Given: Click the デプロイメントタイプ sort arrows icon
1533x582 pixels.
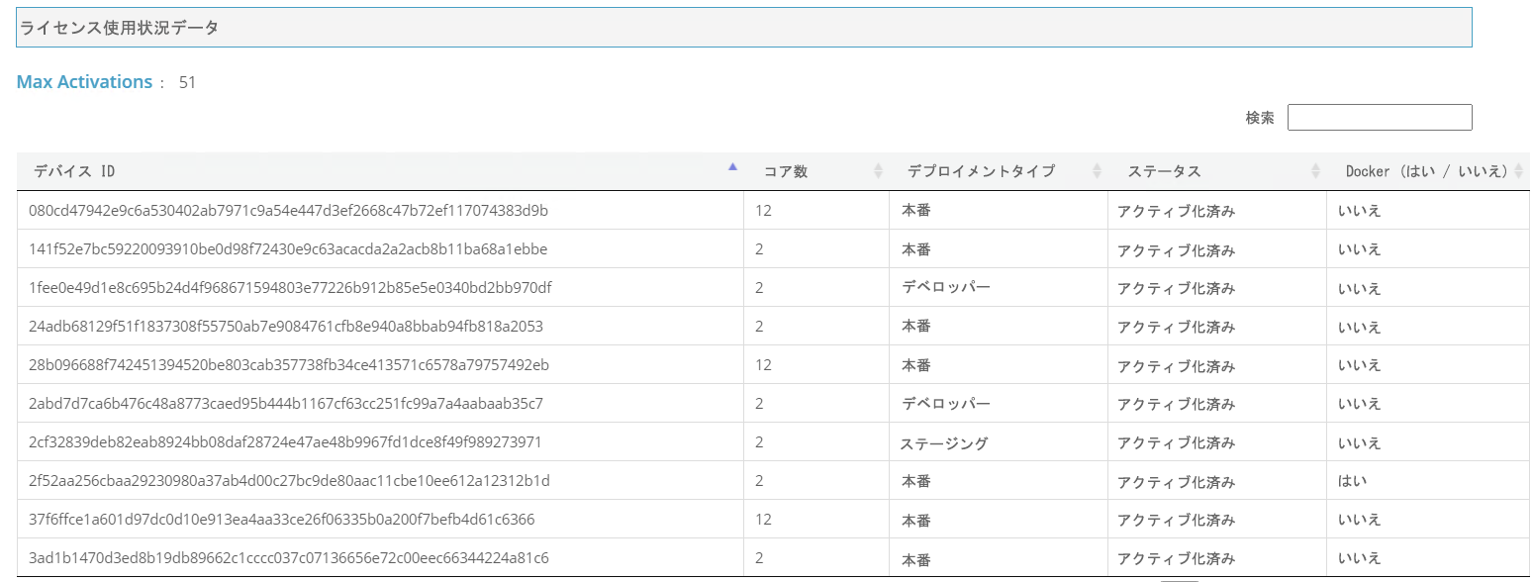Looking at the screenshot, I should [x=1097, y=171].
